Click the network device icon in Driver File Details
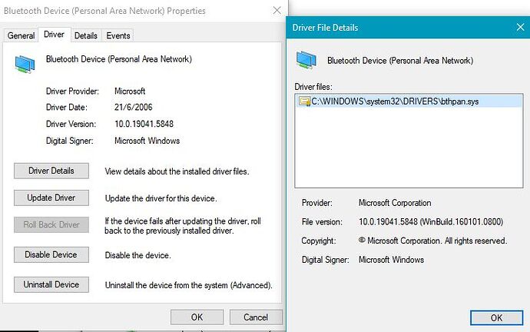The height and width of the screenshot is (332, 530). (x=306, y=60)
